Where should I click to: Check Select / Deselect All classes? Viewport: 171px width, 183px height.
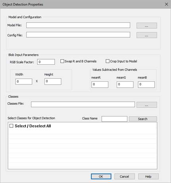tap(12, 126)
